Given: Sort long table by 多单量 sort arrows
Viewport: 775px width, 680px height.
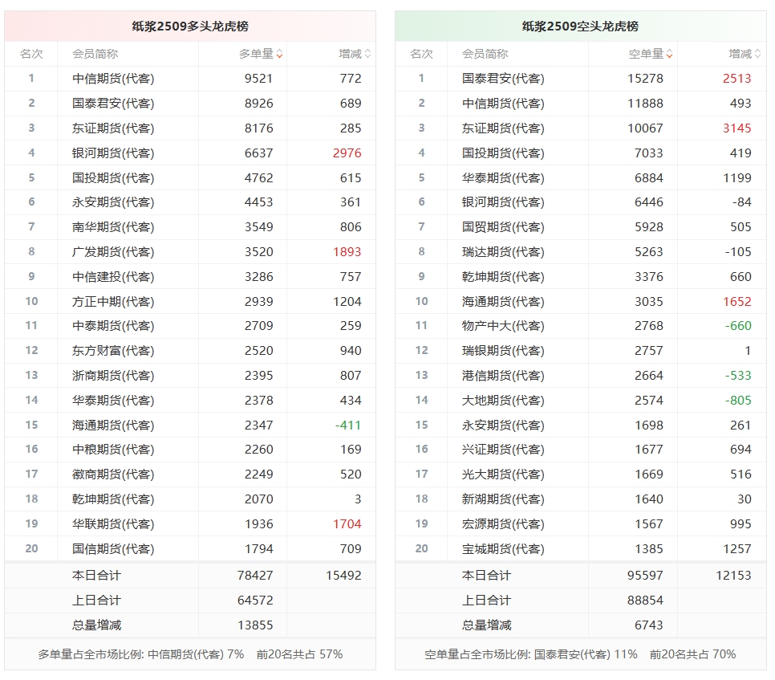Looking at the screenshot, I should point(279,54).
